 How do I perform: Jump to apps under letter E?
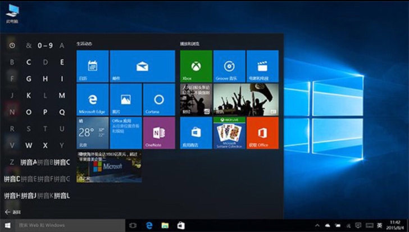pyautogui.click(x=62, y=62)
